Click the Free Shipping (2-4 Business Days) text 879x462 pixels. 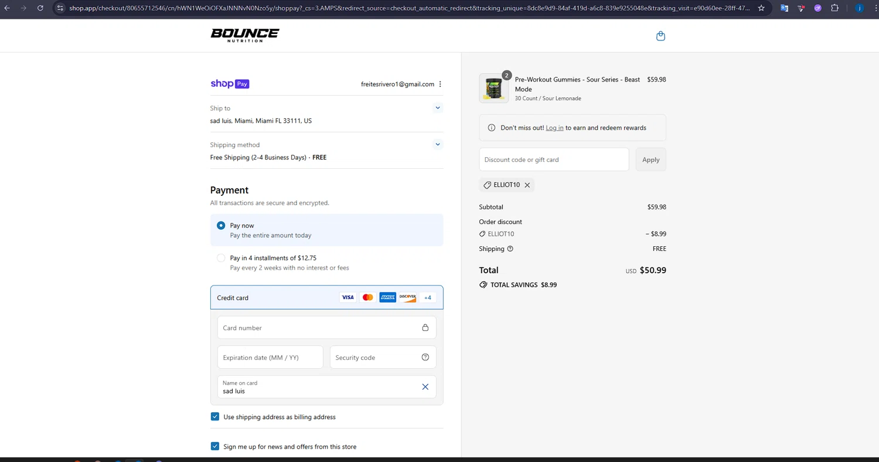[258, 157]
